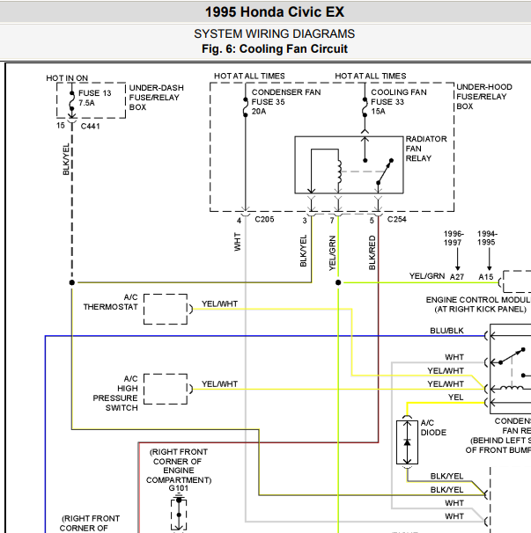Click the A/C high pressure switch dashed box
The image size is (531, 533).
click(x=166, y=390)
